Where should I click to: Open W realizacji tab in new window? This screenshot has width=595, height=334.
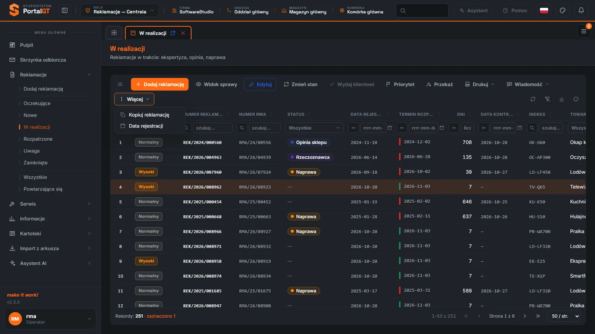click(173, 33)
